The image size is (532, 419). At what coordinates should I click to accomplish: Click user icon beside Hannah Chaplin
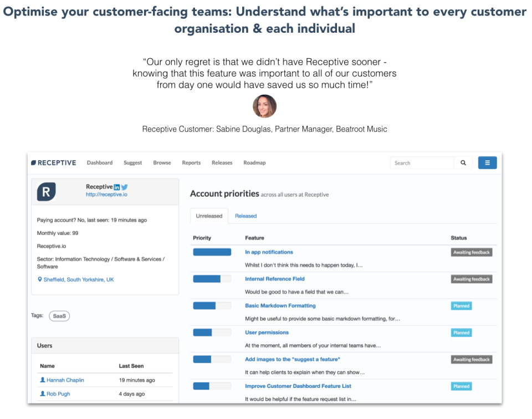point(43,380)
